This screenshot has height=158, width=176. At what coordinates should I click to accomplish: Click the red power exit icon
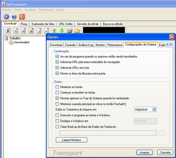[22, 17]
